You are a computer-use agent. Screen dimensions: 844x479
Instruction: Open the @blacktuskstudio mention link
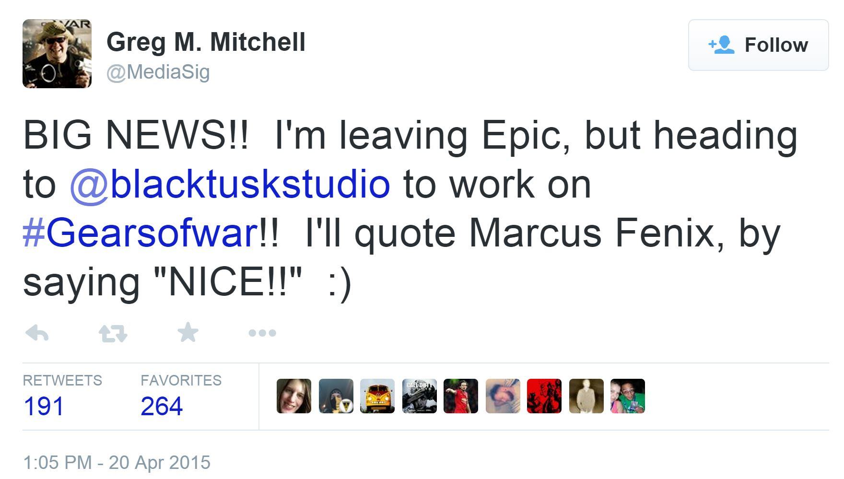pos(230,185)
